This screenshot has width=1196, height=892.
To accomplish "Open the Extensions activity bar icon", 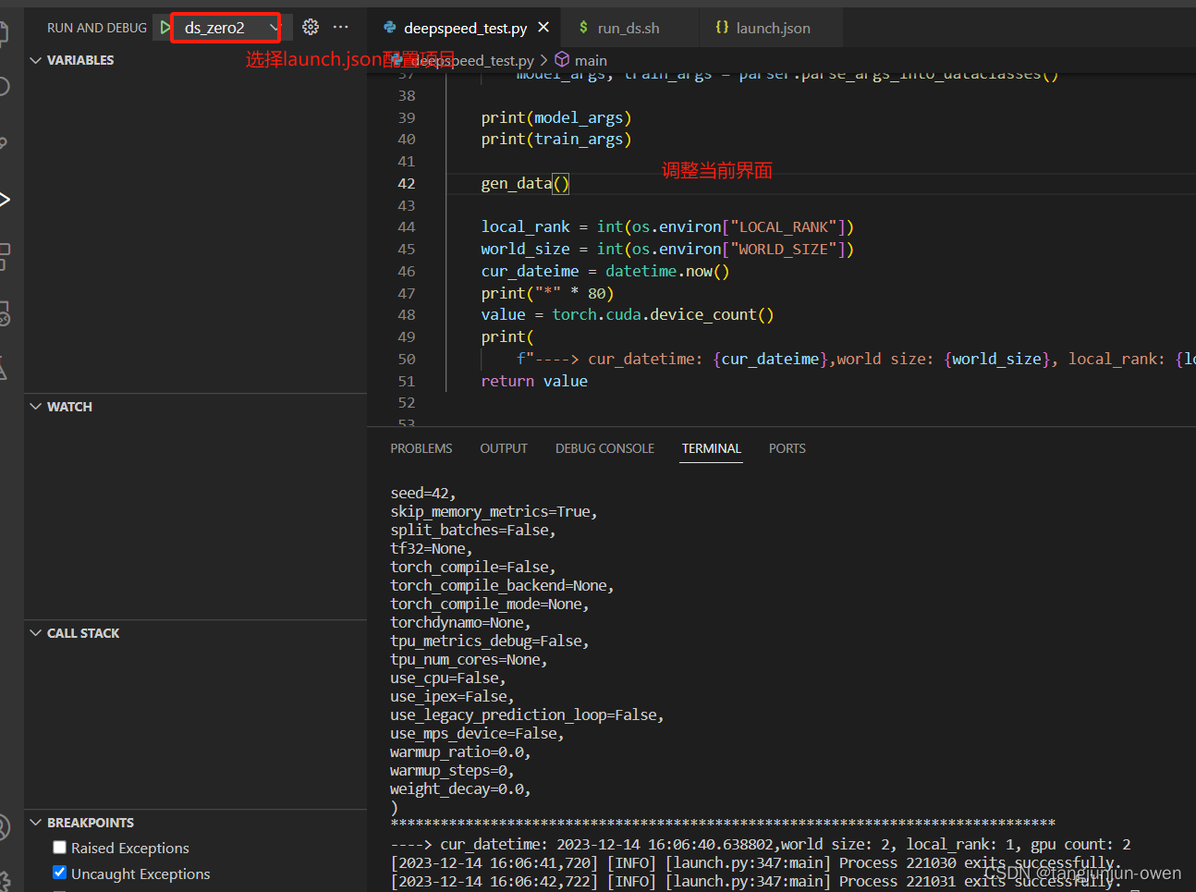I will tap(5, 257).
